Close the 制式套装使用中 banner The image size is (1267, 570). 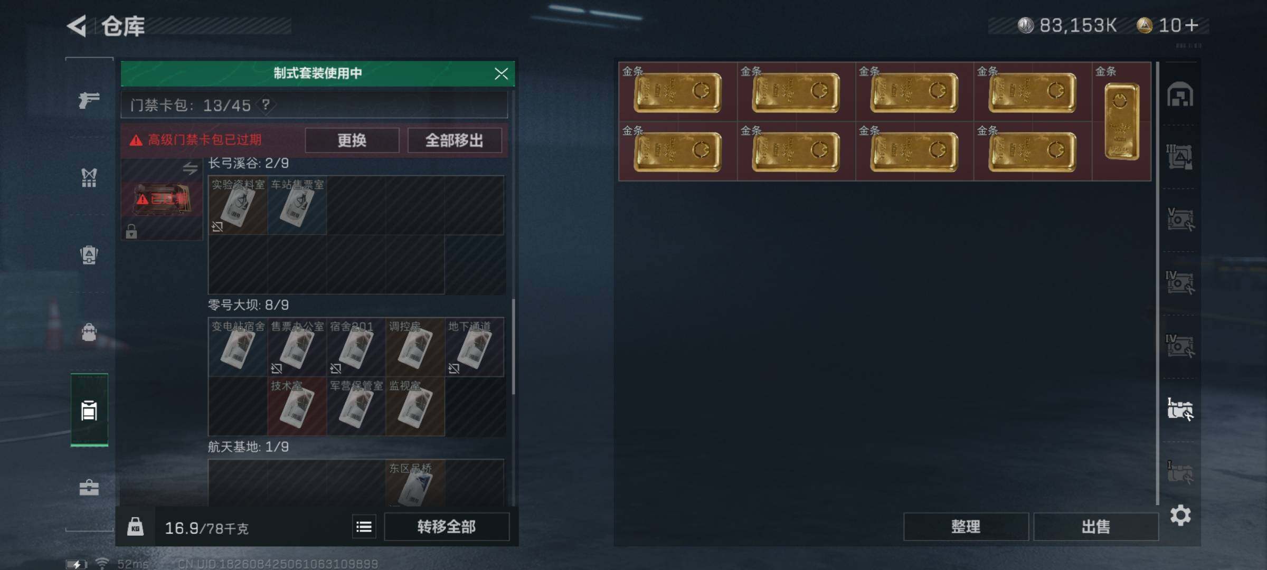coord(501,73)
